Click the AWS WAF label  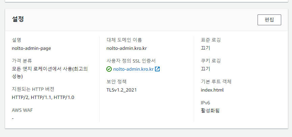pyautogui.click(x=22, y=110)
